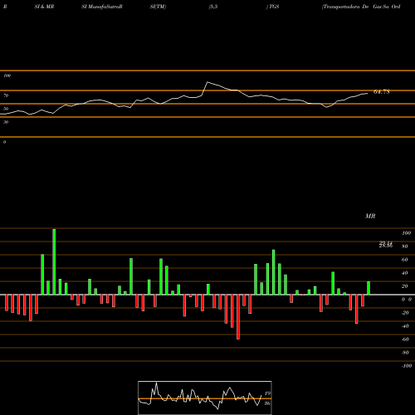Select the TGS ticker text in header

(x=274, y=7)
